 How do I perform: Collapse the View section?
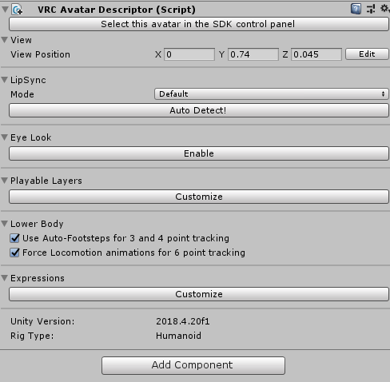(4, 40)
